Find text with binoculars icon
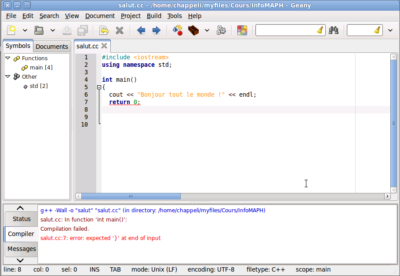The image size is (400, 276). tap(334, 30)
